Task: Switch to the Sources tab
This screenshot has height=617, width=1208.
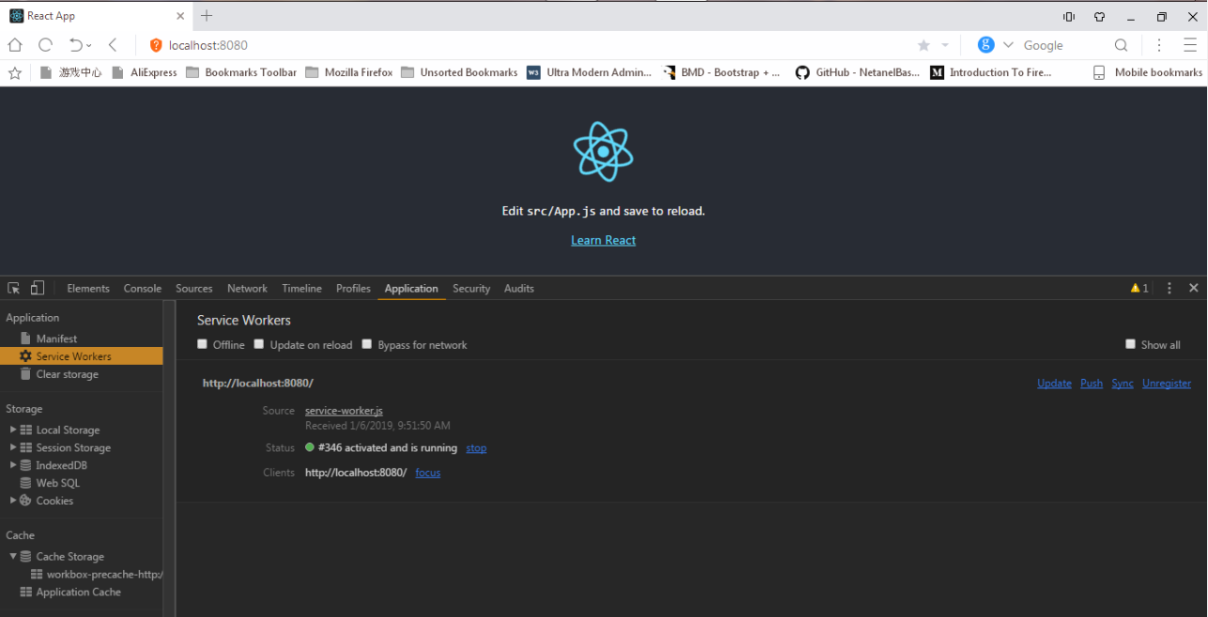Action: [194, 288]
